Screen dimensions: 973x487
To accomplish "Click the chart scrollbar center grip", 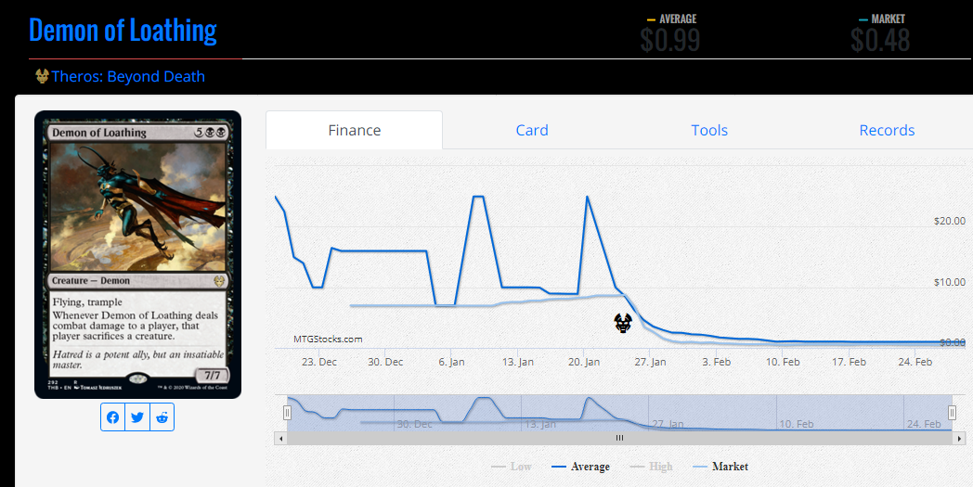I will point(619,438).
